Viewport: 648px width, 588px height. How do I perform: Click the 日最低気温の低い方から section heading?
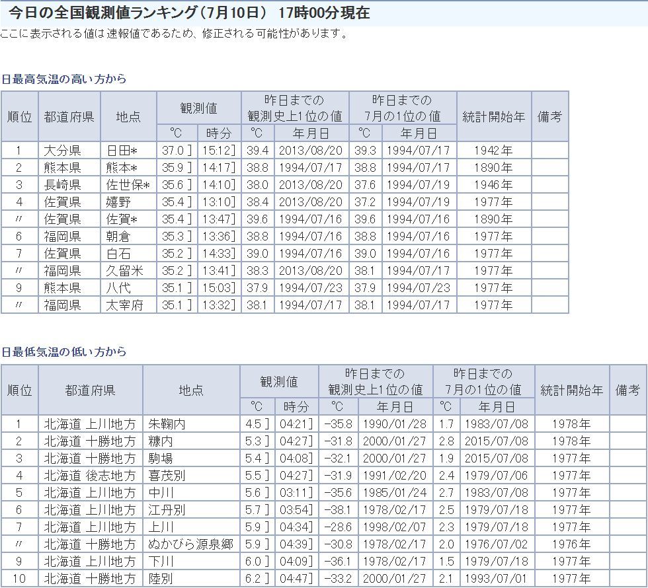[x=63, y=352]
